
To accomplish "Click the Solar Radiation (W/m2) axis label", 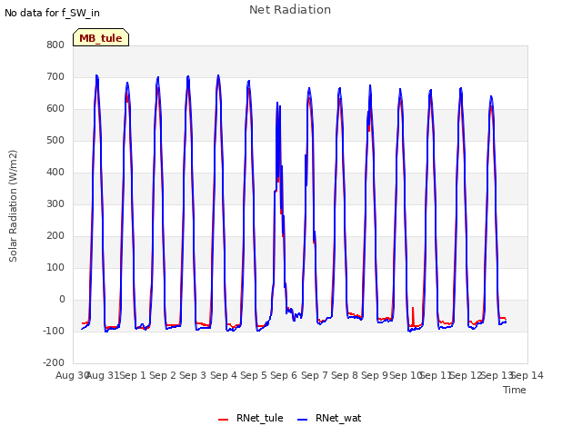I will (13, 206).
